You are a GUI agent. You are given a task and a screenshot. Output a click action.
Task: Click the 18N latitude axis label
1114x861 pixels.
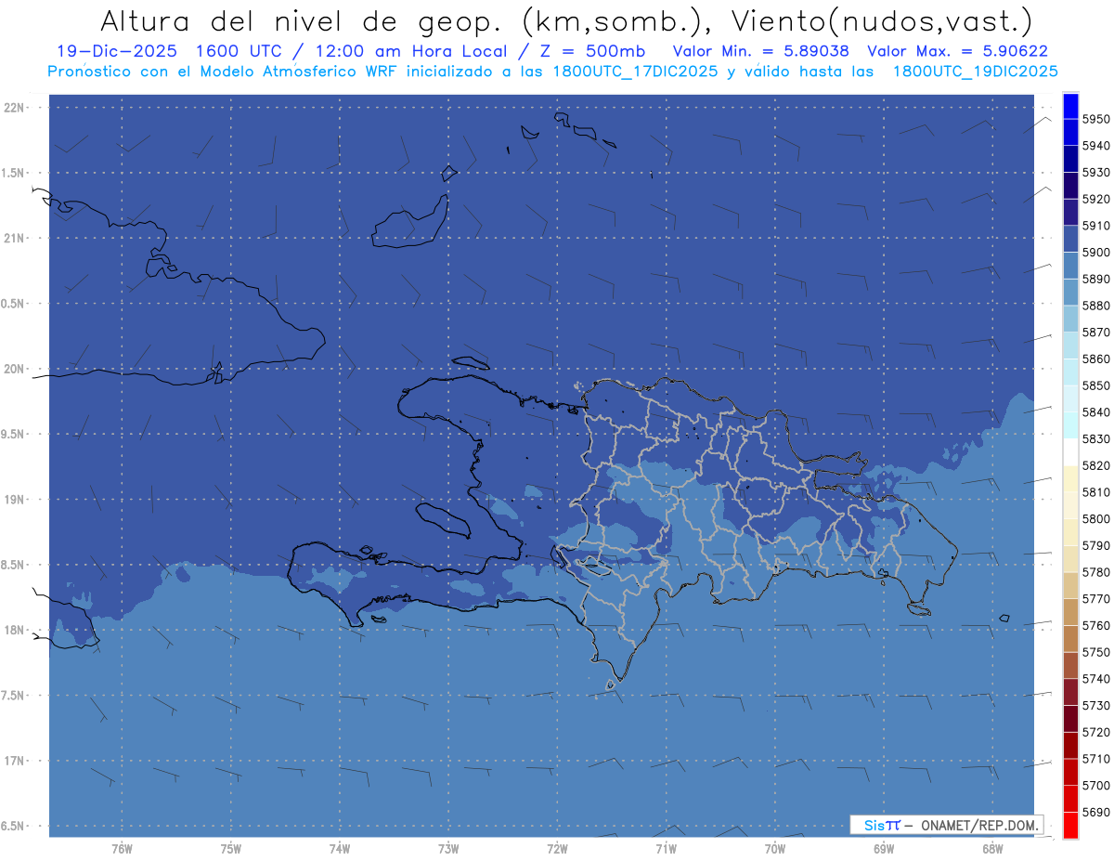13,630
